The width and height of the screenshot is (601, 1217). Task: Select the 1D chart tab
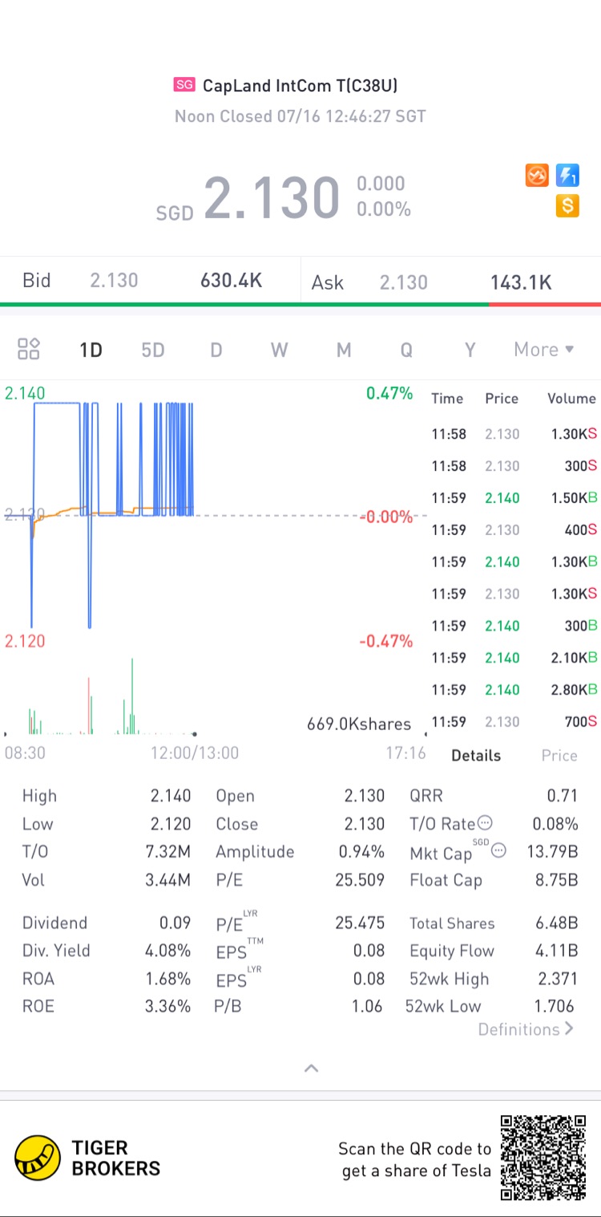click(x=91, y=350)
